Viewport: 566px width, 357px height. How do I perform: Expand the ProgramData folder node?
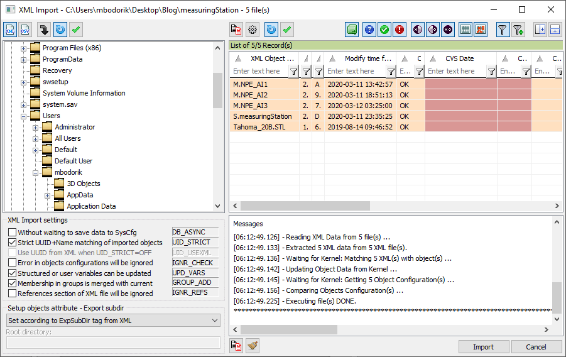pyautogui.click(x=23, y=60)
